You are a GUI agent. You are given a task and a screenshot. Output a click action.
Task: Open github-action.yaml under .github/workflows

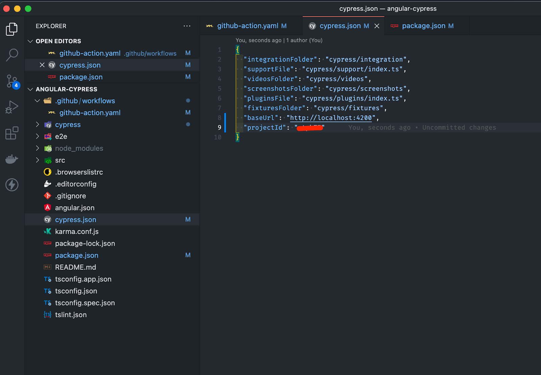pyautogui.click(x=112, y=113)
